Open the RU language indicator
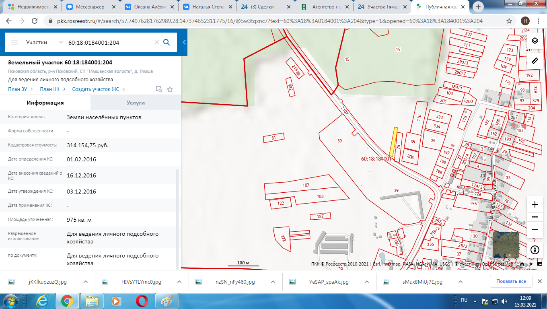 click(464, 300)
